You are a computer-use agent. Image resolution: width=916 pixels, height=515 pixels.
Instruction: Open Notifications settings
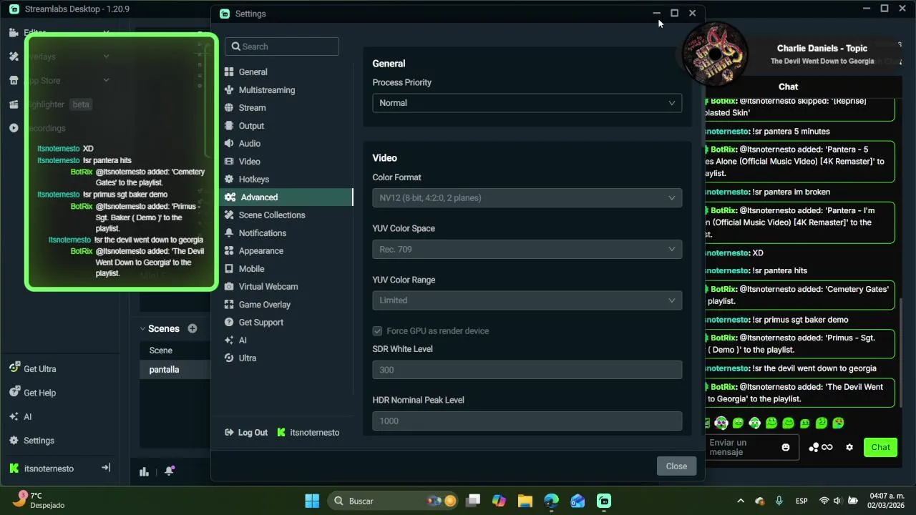tap(288, 233)
